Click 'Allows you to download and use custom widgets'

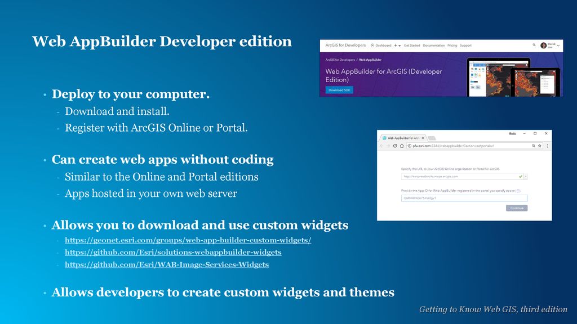pyautogui.click(x=200, y=225)
